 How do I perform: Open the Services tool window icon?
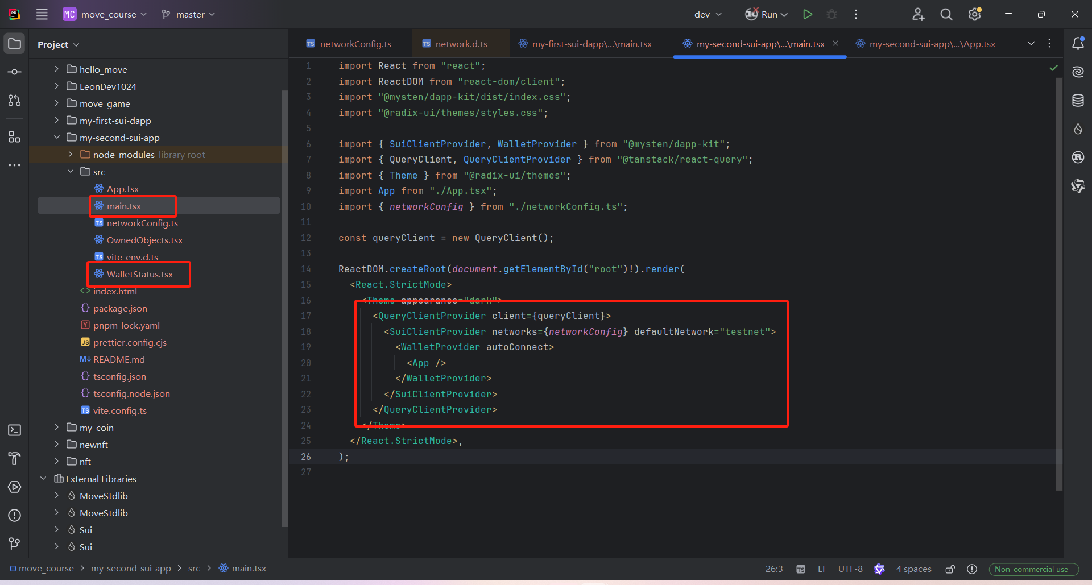15,487
